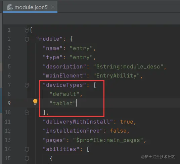Click the yellow lightbulb quick-fix icon
The image size is (180, 164).
tap(35, 102)
